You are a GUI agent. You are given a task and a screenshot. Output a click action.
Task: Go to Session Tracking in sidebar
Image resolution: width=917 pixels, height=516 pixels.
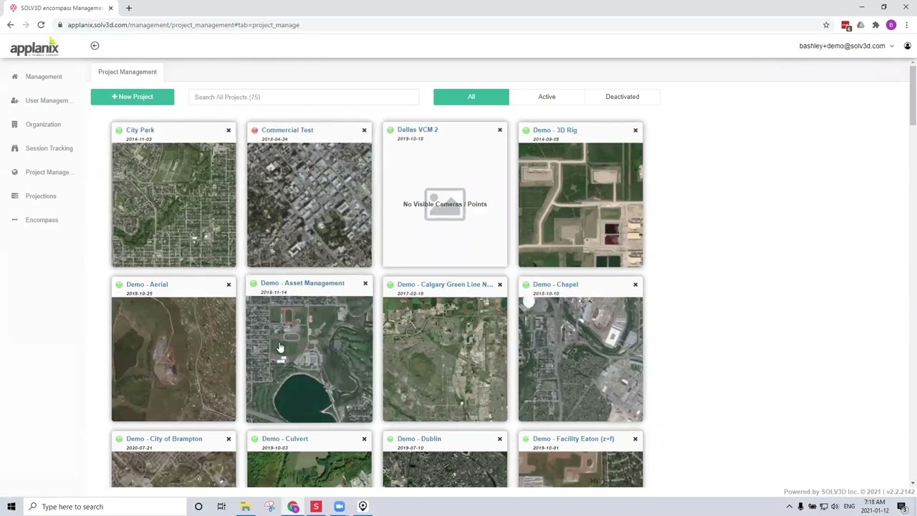pos(49,148)
